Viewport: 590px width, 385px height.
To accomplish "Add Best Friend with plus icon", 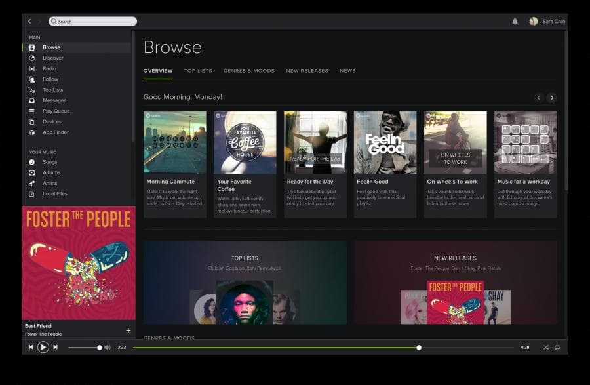I will click(x=128, y=330).
